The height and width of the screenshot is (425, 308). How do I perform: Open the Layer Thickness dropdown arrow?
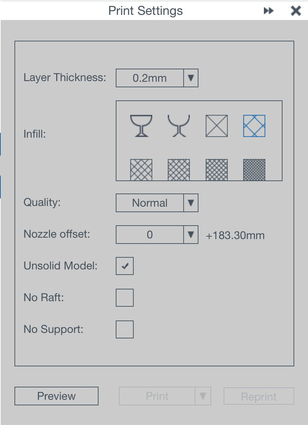[x=191, y=78]
